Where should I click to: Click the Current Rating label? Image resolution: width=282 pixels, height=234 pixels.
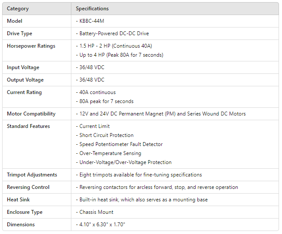(x=24, y=92)
